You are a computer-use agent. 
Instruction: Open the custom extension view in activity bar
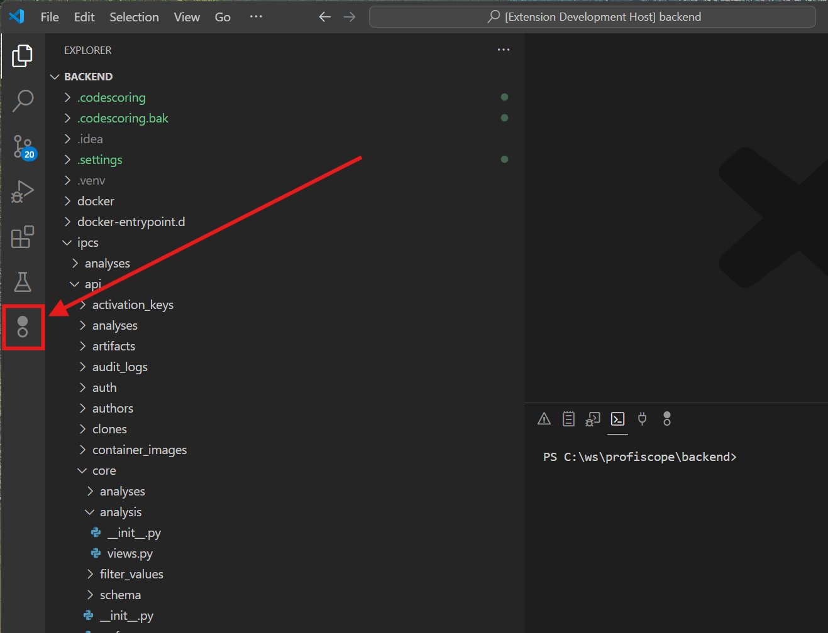[x=23, y=327]
